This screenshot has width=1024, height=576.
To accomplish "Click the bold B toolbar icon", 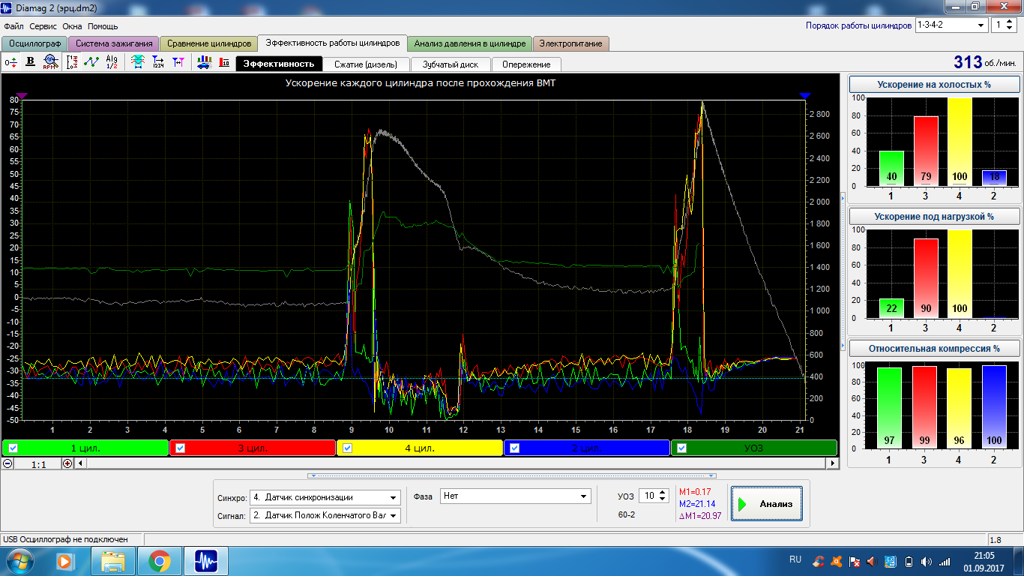I will click(x=31, y=62).
